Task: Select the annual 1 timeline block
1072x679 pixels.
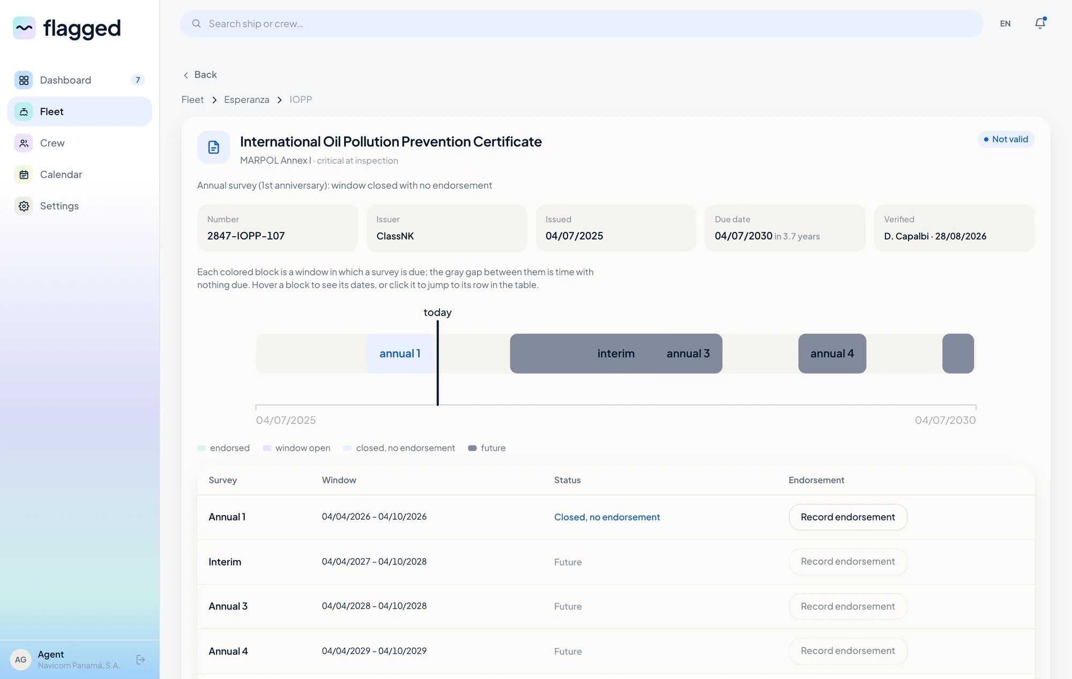Action: (400, 354)
